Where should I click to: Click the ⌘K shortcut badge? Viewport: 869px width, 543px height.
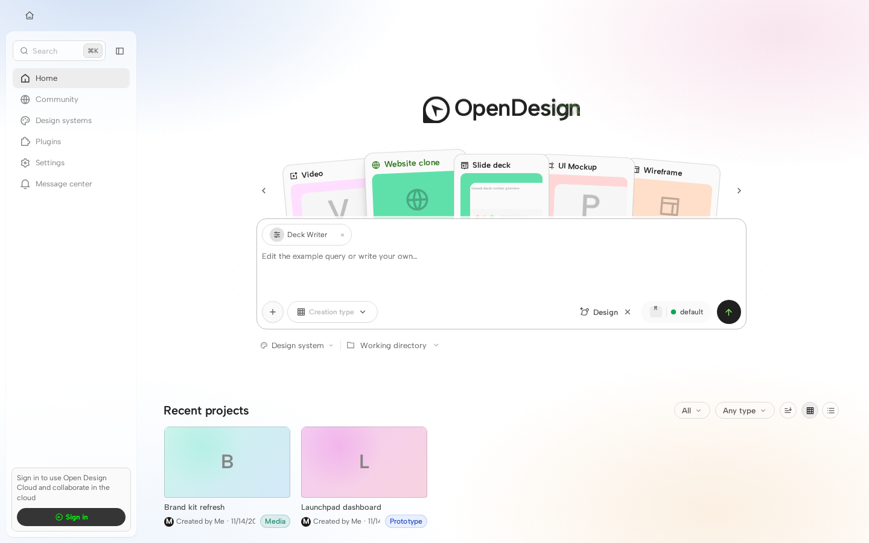93,51
